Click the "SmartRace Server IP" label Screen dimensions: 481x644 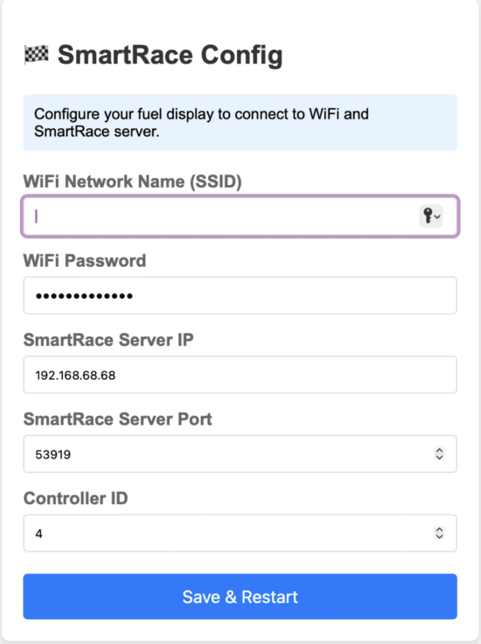click(x=108, y=340)
